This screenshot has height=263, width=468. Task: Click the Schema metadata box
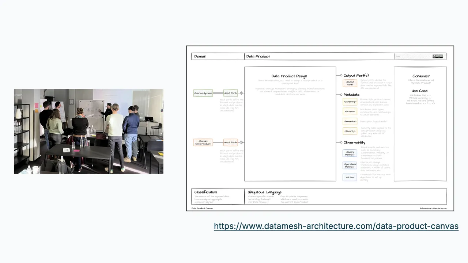pos(350,111)
